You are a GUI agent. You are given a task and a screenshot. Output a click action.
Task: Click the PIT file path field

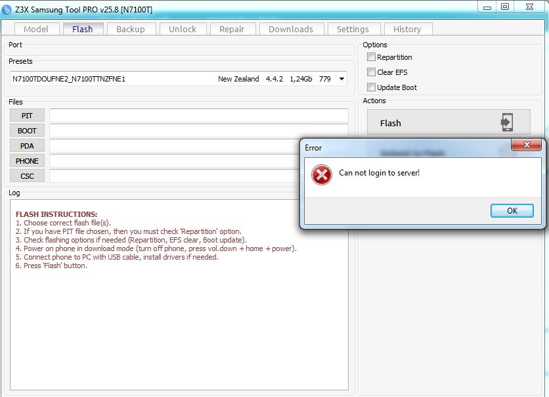coord(199,115)
